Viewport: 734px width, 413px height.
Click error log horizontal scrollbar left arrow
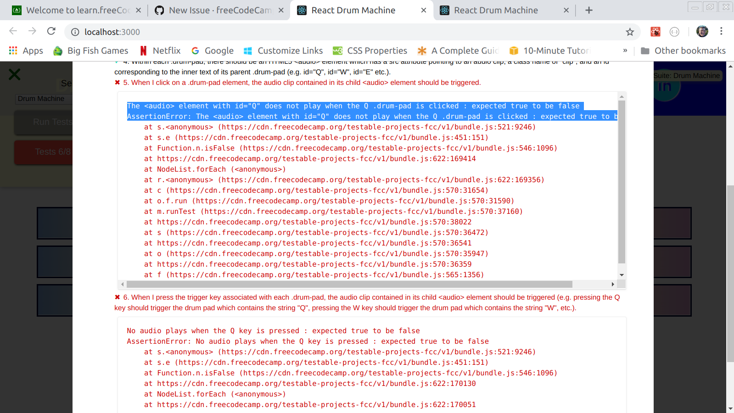click(122, 284)
